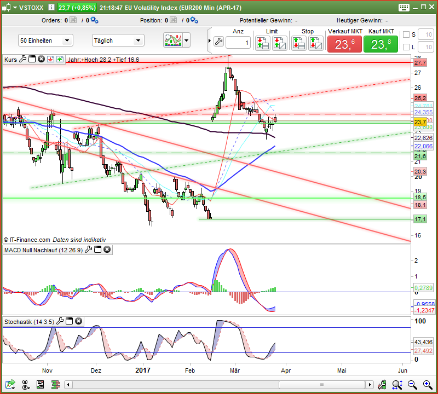Click the 25,2 price level label
This screenshot has height=394, width=438.
[420, 98]
